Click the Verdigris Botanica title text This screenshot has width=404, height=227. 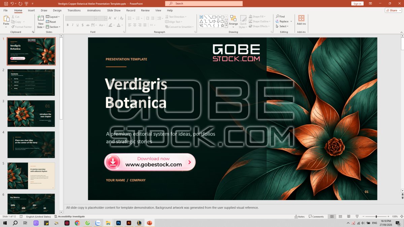(136, 93)
